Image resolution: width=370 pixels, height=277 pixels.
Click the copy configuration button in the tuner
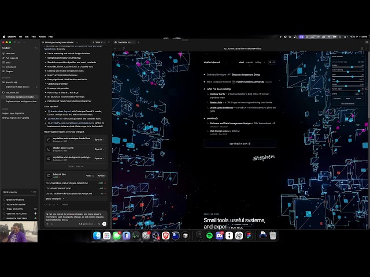click(347, 104)
